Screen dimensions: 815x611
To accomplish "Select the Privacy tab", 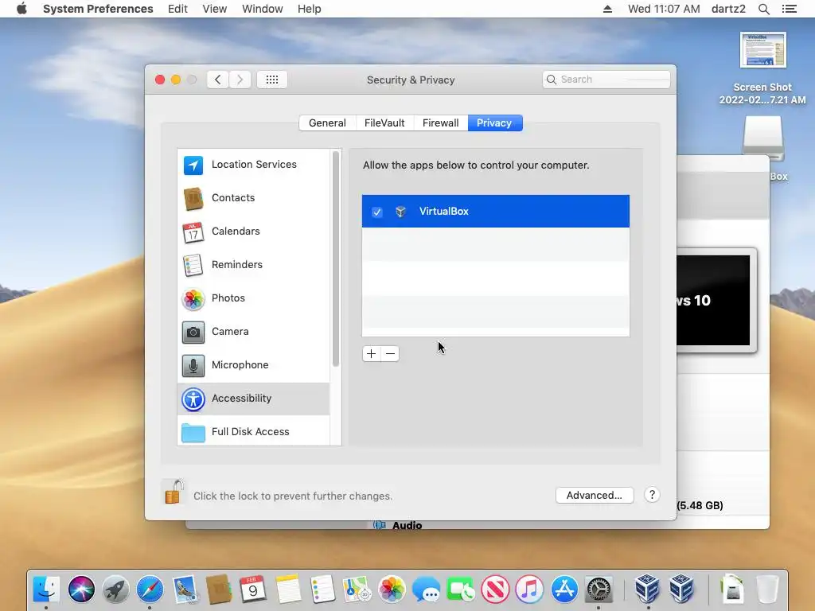I will click(495, 123).
